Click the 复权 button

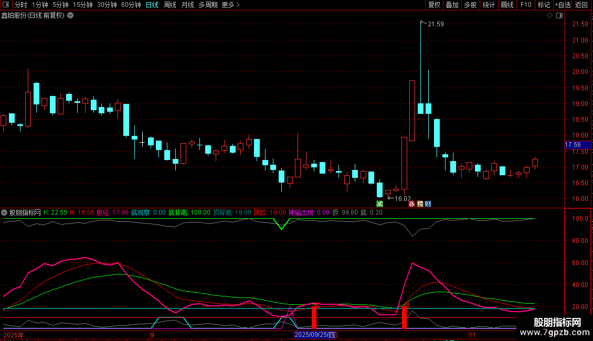(x=434, y=5)
